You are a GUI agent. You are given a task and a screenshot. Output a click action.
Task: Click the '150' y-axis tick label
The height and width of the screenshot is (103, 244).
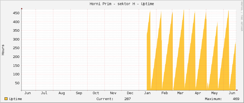click(x=16, y=66)
